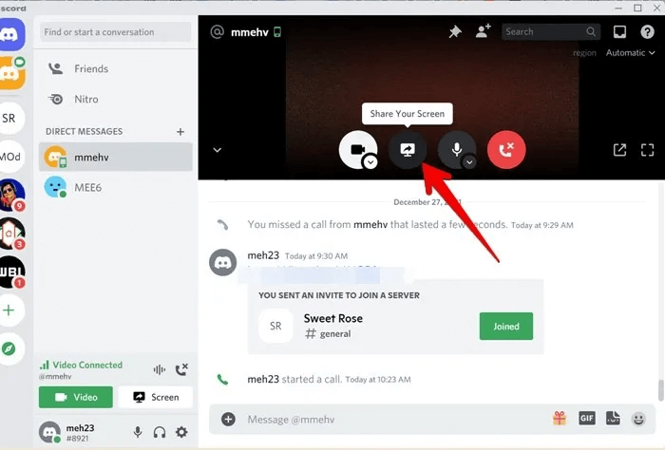Image resolution: width=665 pixels, height=450 pixels.
Task: Click the chat scrollbar
Action: click(660, 390)
